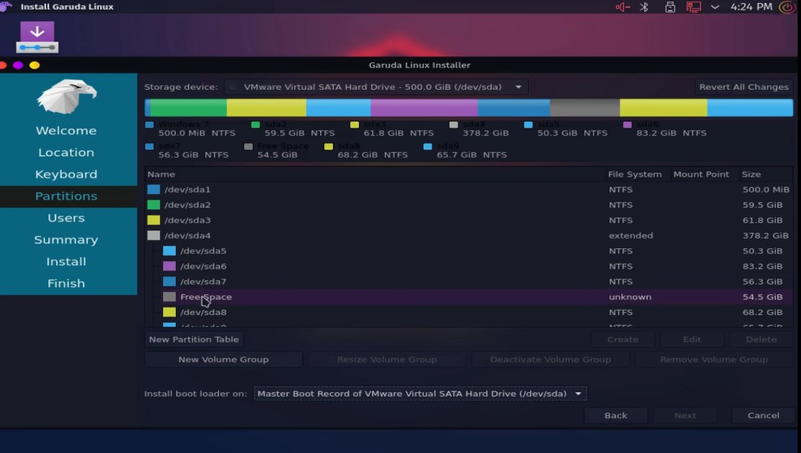This screenshot has height=453, width=801.
Task: Select the /dev/sda5 row
Action: point(469,251)
